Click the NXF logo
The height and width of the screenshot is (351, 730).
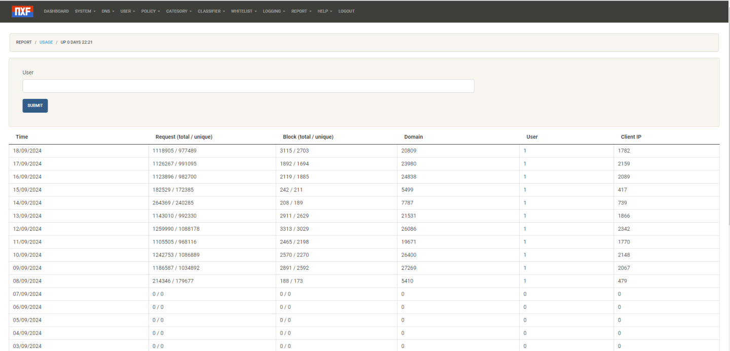(22, 11)
